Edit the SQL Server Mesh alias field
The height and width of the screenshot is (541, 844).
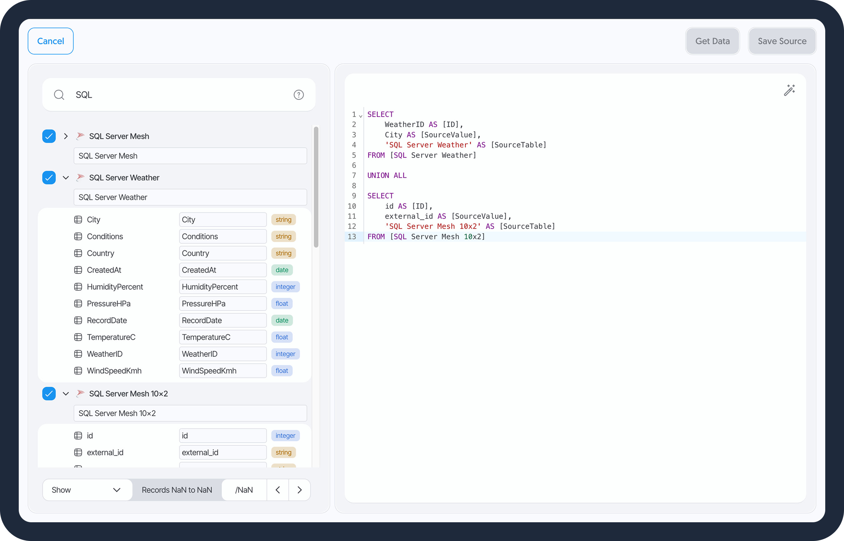click(190, 156)
